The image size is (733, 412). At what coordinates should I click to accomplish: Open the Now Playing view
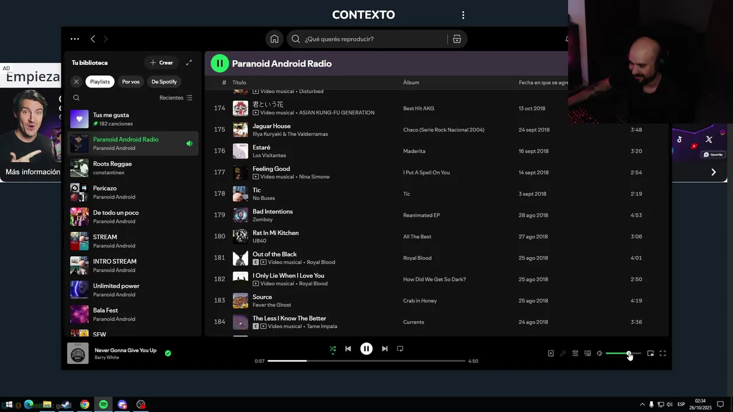click(x=551, y=354)
